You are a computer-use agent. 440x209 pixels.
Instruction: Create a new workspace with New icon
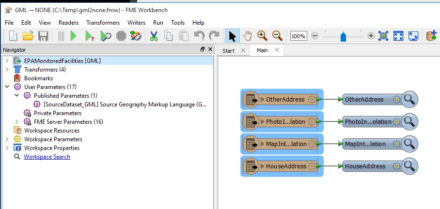[13, 36]
